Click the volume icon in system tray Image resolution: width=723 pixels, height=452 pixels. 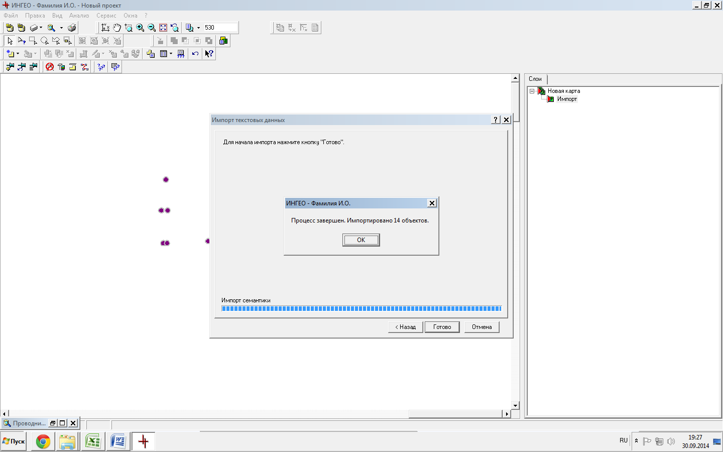[x=671, y=441]
